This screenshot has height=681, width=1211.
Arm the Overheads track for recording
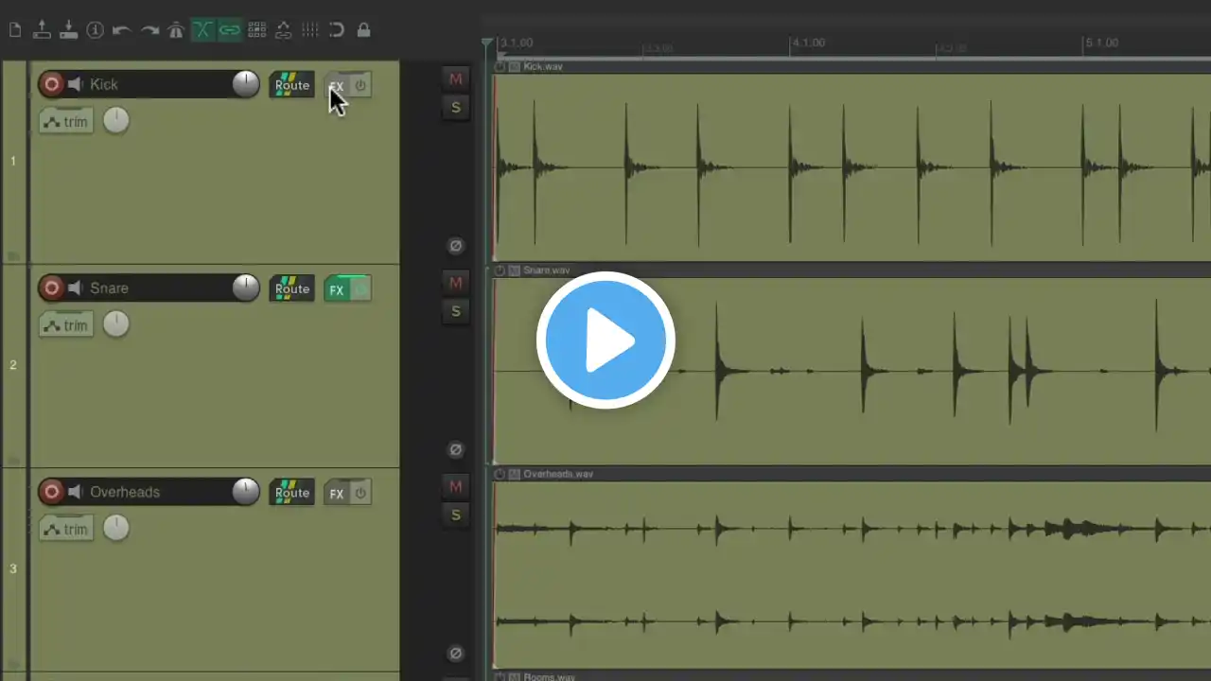(x=52, y=492)
